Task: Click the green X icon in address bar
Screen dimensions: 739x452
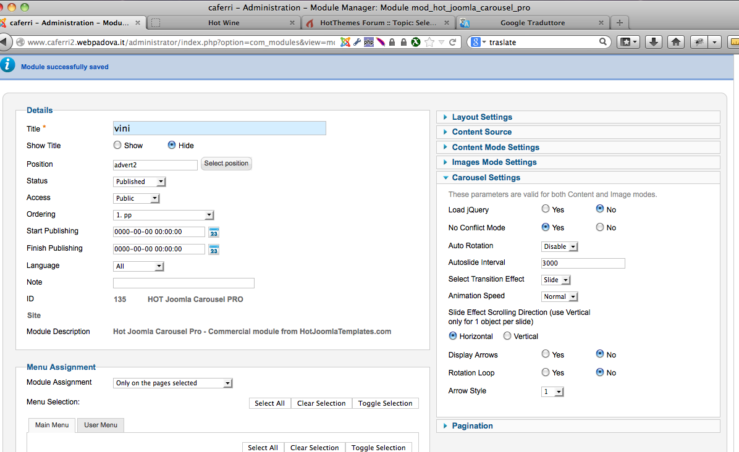Action: pyautogui.click(x=416, y=42)
